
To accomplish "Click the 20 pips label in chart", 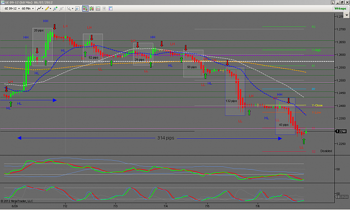I will pyautogui.click(x=39, y=30).
